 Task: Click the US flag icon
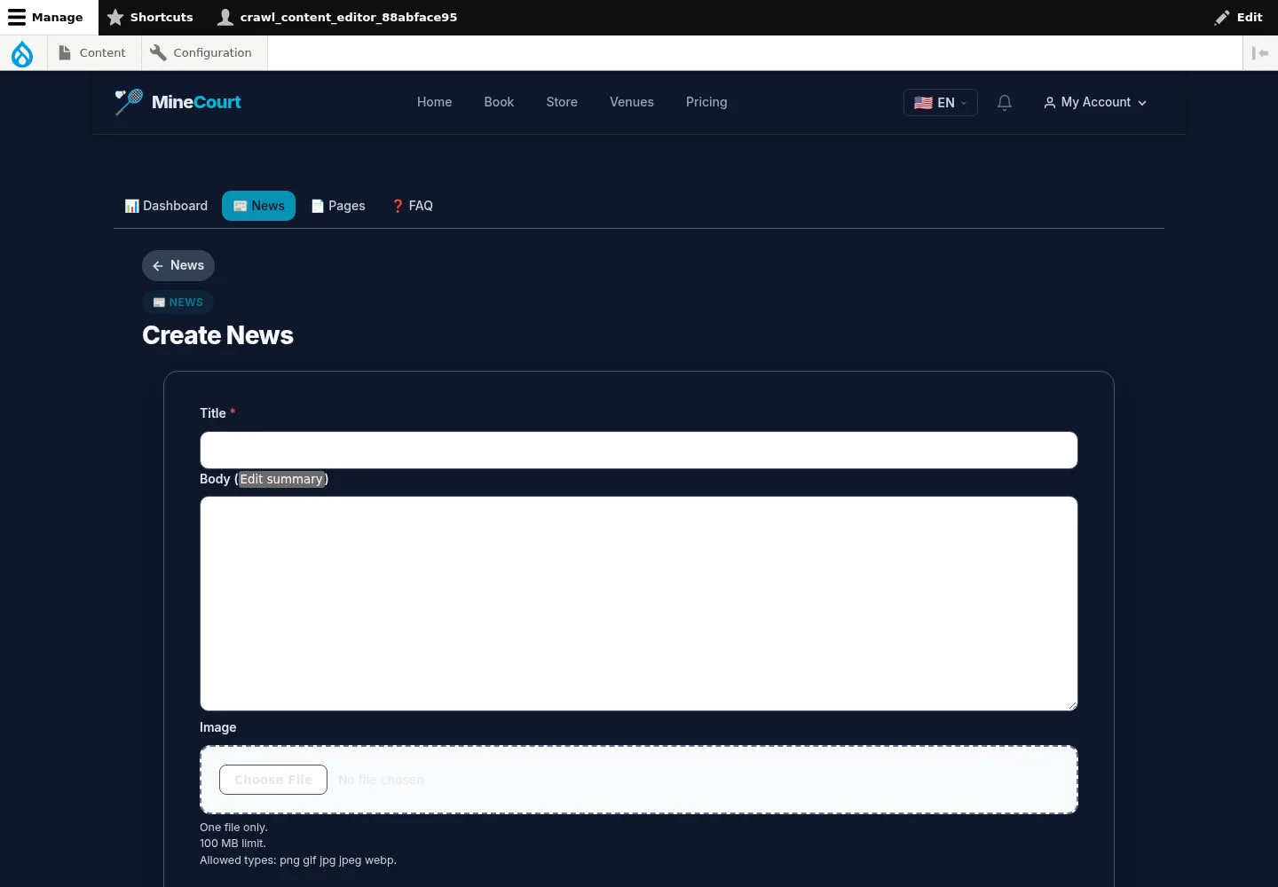[x=923, y=103]
